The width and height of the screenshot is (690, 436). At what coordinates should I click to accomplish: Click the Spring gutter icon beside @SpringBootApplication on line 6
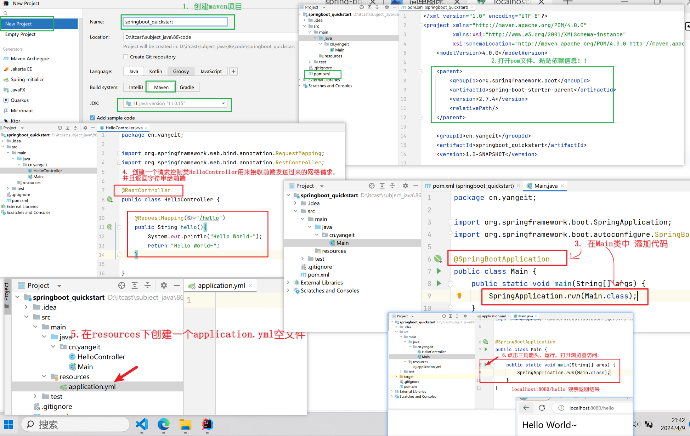(439, 259)
